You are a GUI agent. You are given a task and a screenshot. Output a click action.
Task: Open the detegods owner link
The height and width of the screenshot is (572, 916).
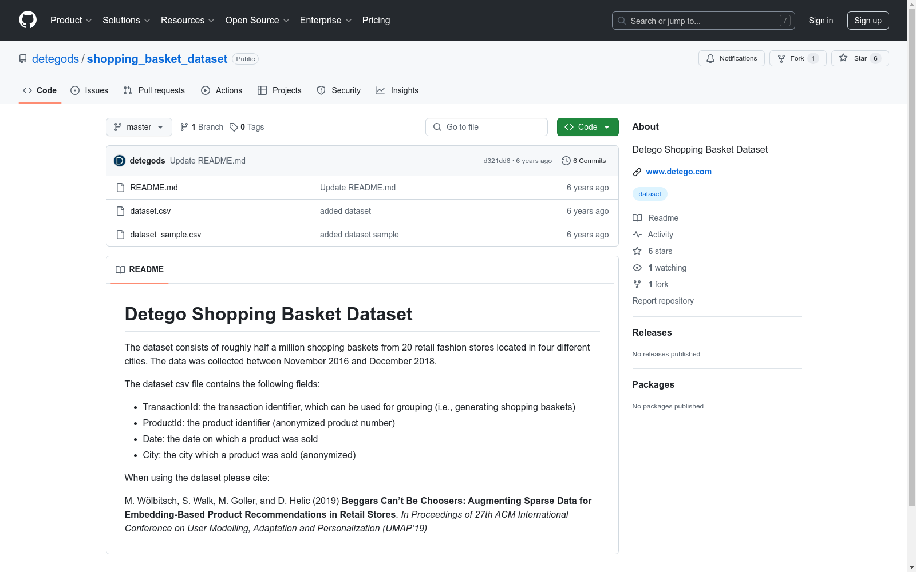click(56, 59)
